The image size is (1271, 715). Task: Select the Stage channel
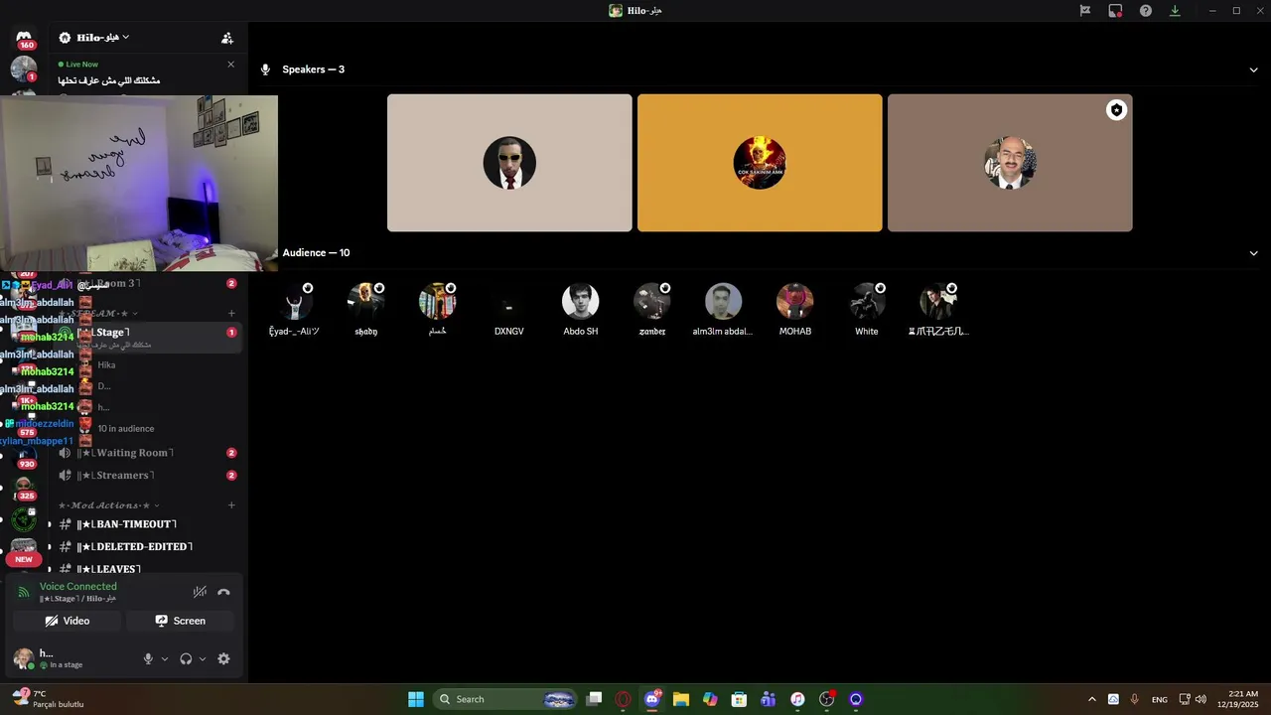tap(147, 338)
